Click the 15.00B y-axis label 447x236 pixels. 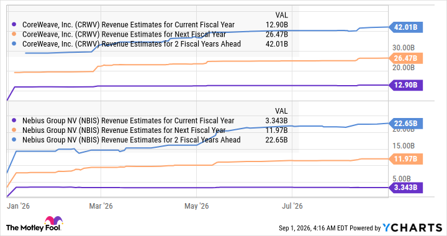pyautogui.click(x=404, y=146)
